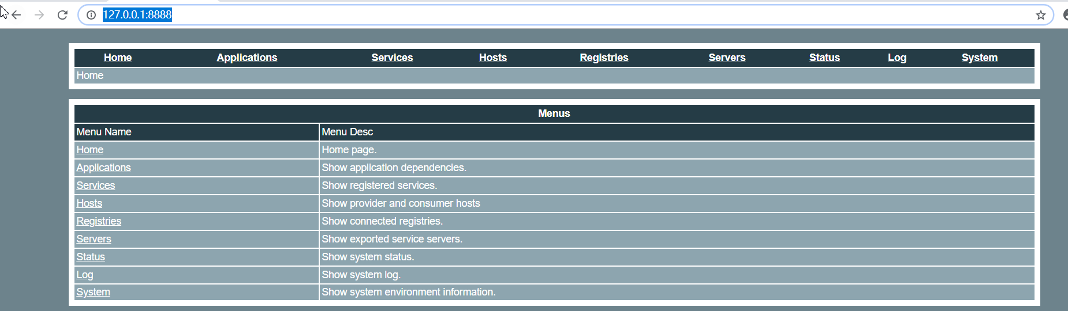Image resolution: width=1068 pixels, height=311 pixels.
Task: Open Log in top navigation bar
Action: click(897, 58)
